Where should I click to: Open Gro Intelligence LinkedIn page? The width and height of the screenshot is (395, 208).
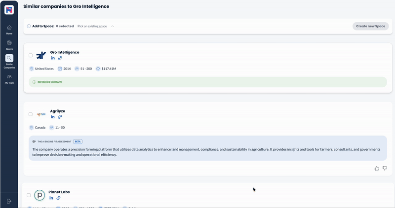(53, 58)
